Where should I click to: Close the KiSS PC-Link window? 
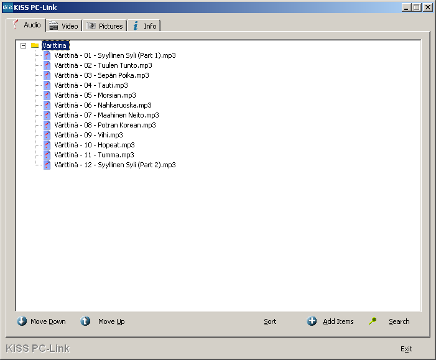tap(428, 7)
